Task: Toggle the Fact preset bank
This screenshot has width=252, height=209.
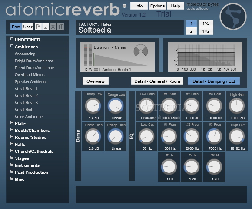Action: click(x=16, y=27)
